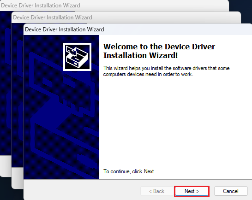Click empty grey footer left of Back button
This screenshot has width=252, height=200.
click(82, 190)
